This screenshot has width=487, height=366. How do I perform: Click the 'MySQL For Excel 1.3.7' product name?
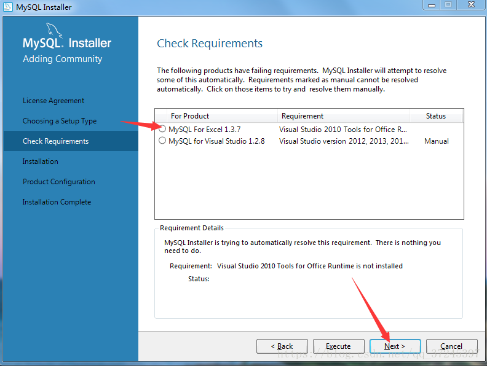pos(205,130)
